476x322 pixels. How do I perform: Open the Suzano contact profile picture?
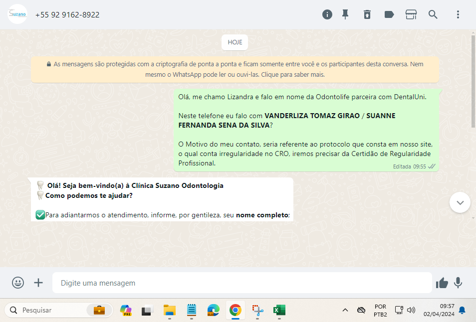17,14
